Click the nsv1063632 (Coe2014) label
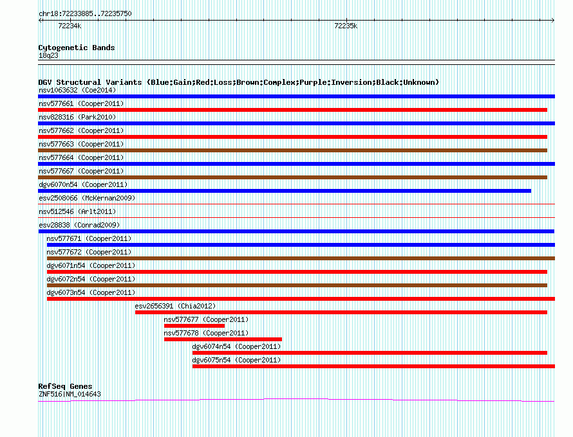Screen dimensions: 573x437 point(77,90)
